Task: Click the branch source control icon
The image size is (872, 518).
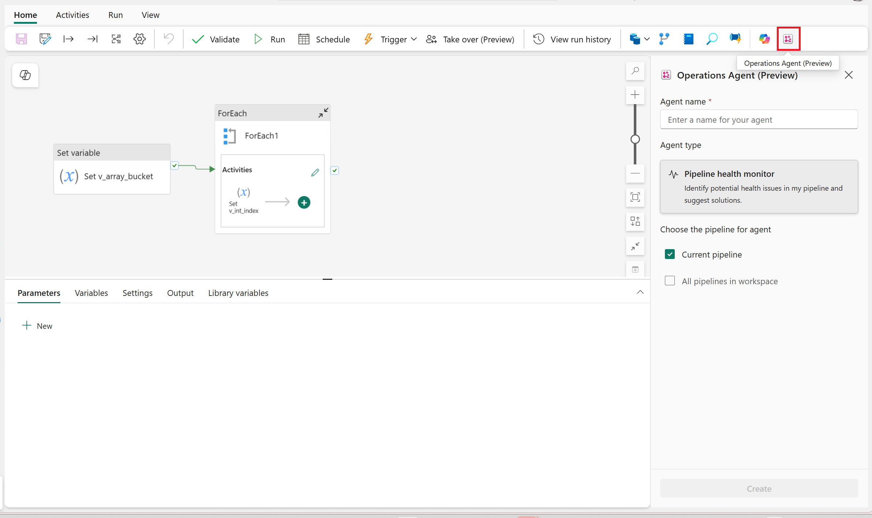Action: 664,39
